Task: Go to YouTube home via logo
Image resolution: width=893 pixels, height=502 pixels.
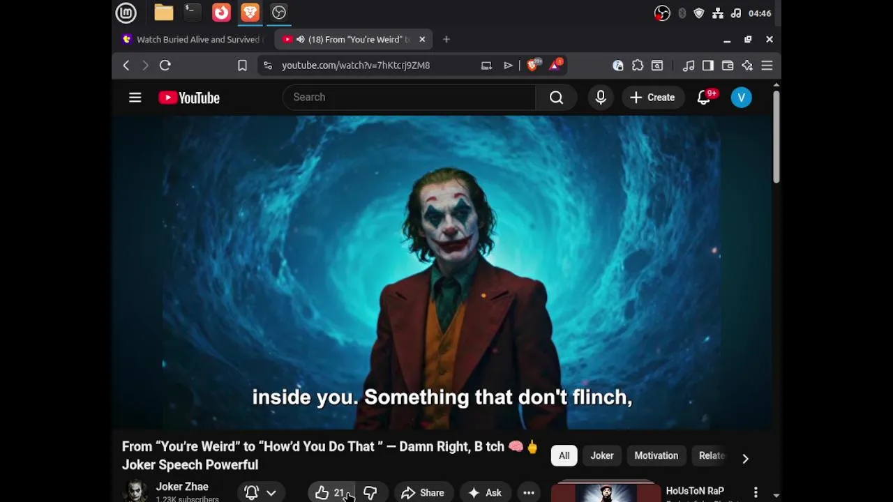Action: 189,98
